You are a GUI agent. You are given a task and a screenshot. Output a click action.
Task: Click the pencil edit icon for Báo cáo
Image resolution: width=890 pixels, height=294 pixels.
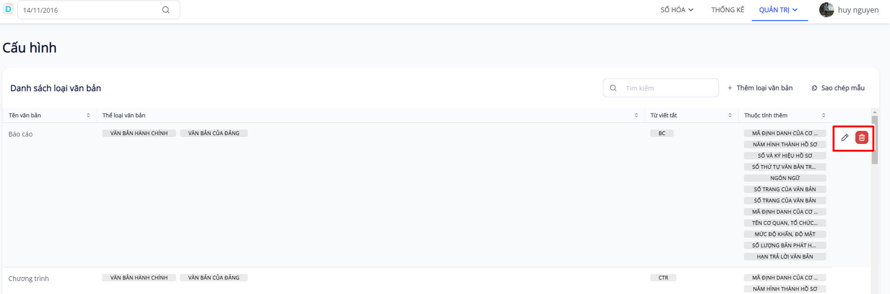point(845,137)
